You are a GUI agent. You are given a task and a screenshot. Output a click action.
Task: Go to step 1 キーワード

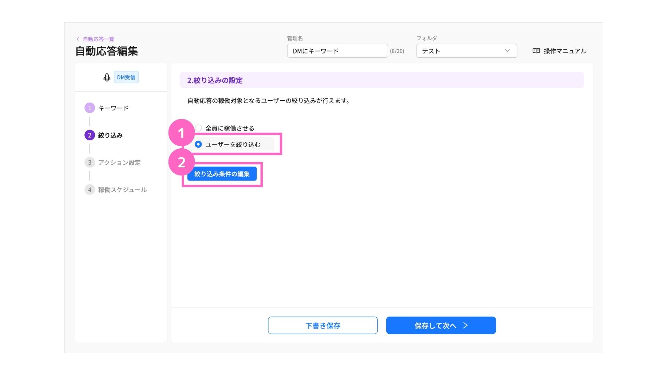pyautogui.click(x=107, y=108)
